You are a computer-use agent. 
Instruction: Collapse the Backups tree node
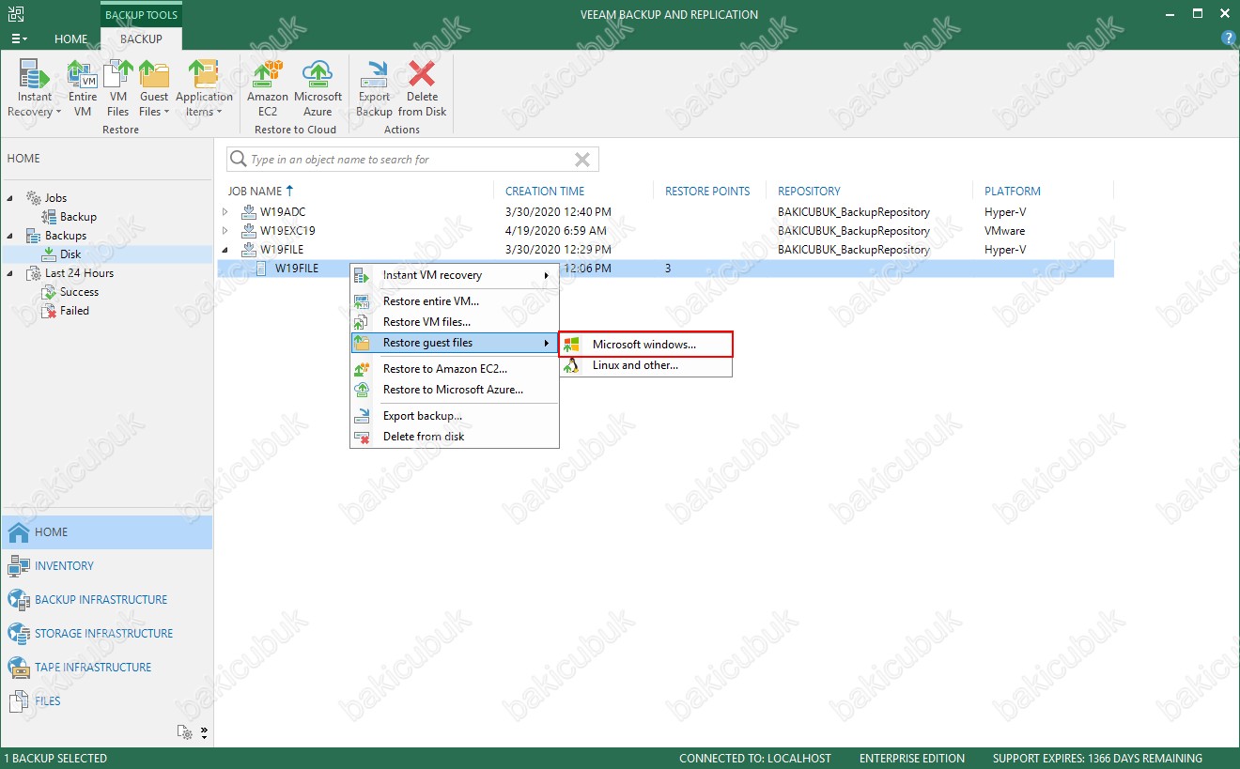(x=11, y=236)
